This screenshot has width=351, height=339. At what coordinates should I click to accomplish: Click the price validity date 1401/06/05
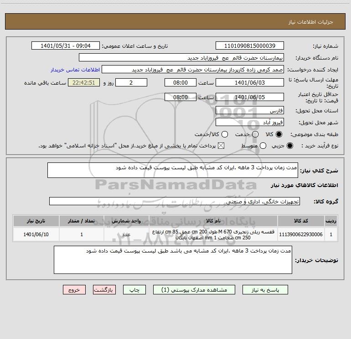(250, 97)
